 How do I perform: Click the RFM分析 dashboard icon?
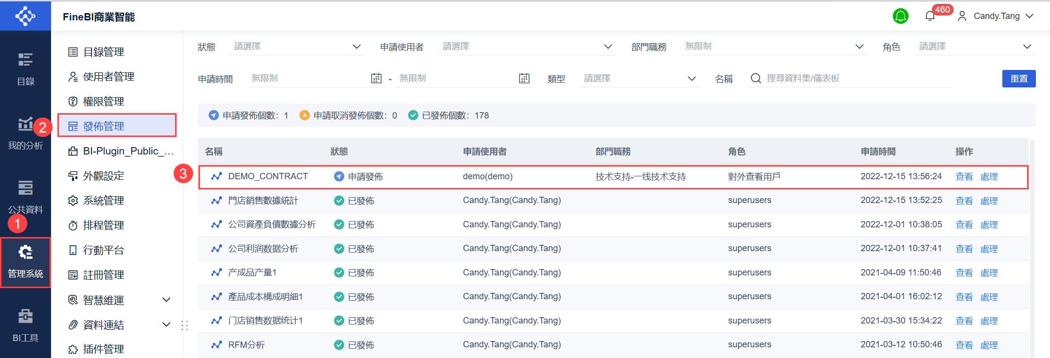tap(216, 345)
